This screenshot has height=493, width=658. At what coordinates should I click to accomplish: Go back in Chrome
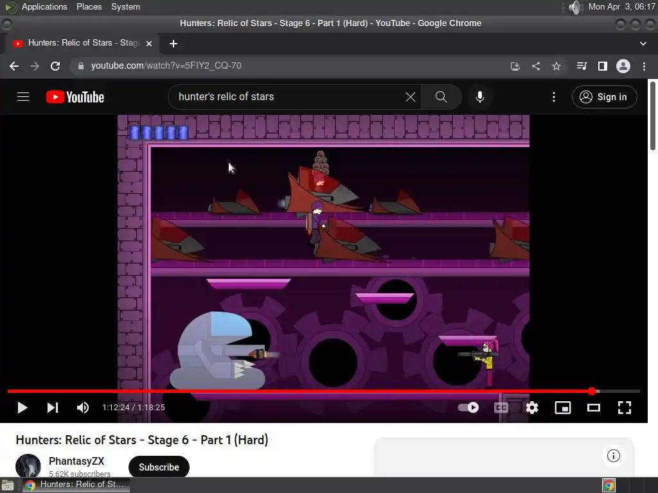pyautogui.click(x=14, y=66)
